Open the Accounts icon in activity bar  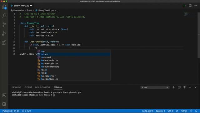(x=4, y=95)
